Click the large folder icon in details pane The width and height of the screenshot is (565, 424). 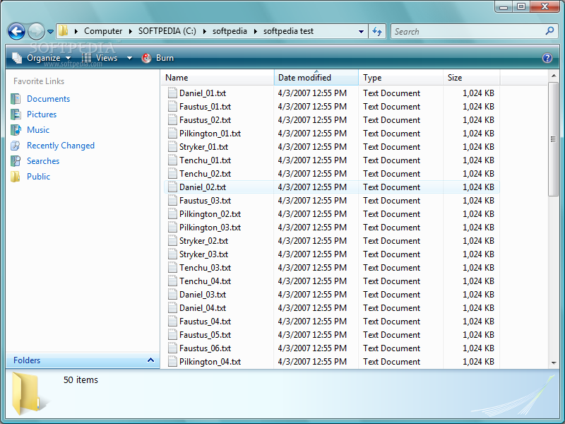pyautogui.click(x=26, y=394)
